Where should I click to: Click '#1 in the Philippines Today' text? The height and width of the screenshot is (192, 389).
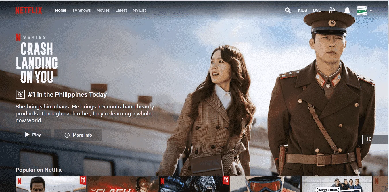click(x=67, y=94)
